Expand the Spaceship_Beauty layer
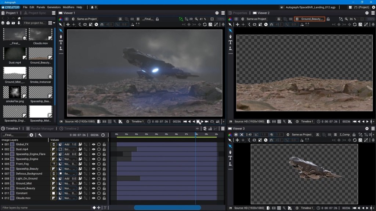 click(x=3, y=169)
